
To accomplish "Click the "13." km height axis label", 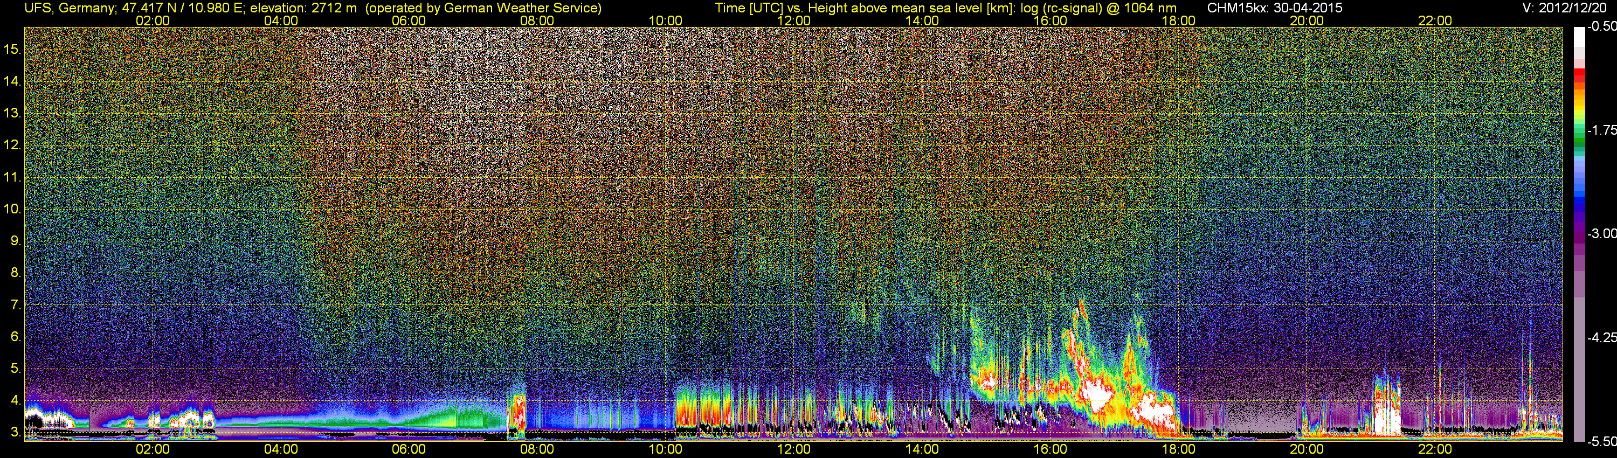I will pos(12,113).
